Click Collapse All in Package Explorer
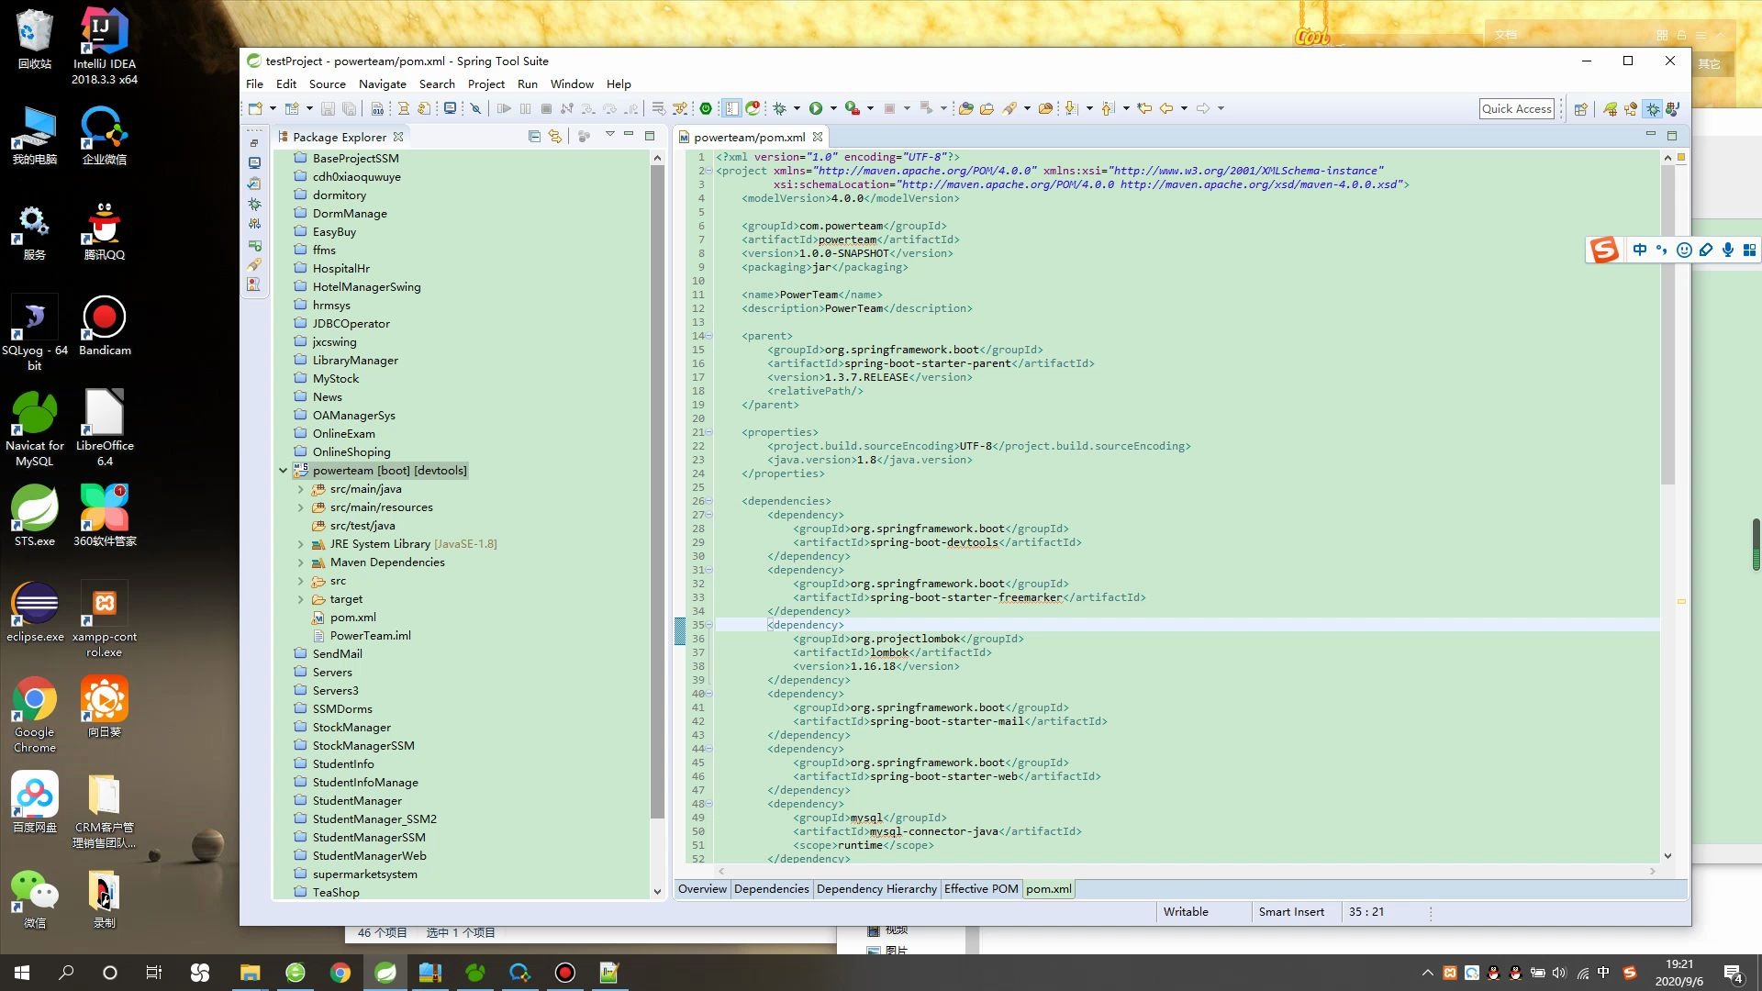The image size is (1762, 991). pos(534,137)
